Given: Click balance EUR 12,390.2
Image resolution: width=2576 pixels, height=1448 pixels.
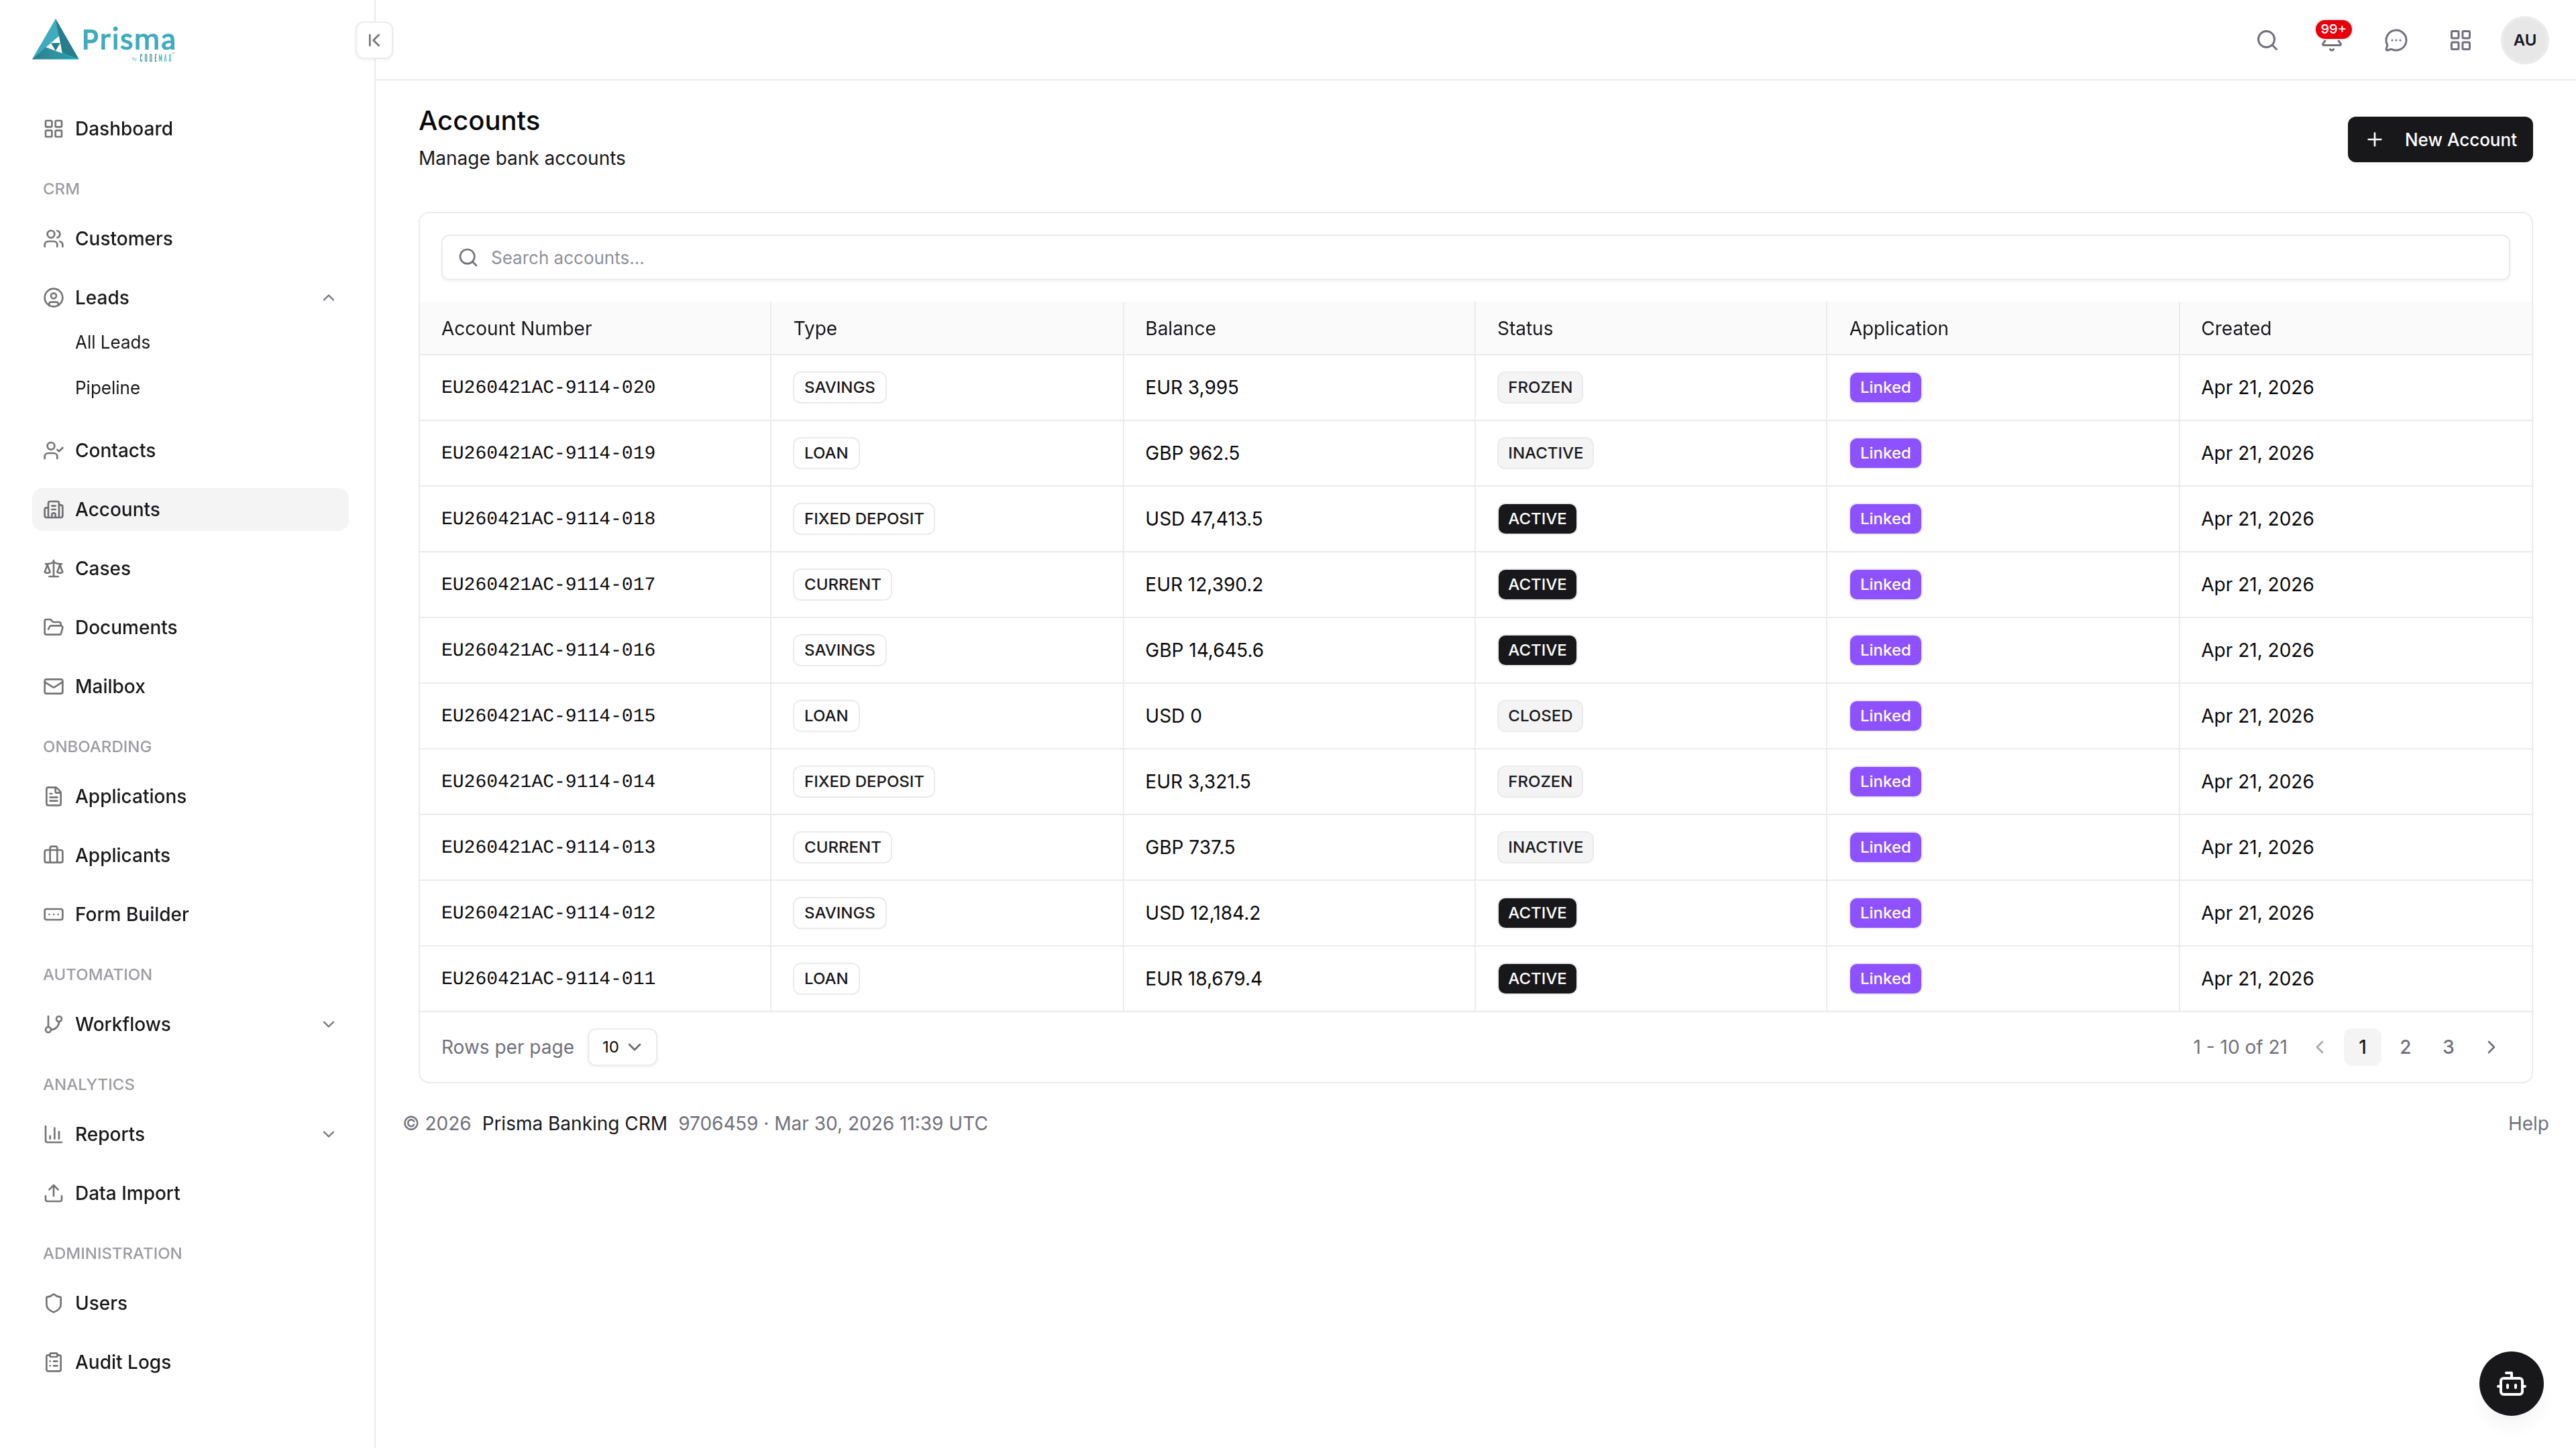Looking at the screenshot, I should tap(1204, 585).
